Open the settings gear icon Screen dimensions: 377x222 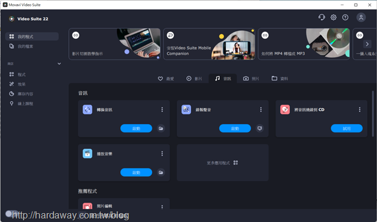pyautogui.click(x=333, y=17)
